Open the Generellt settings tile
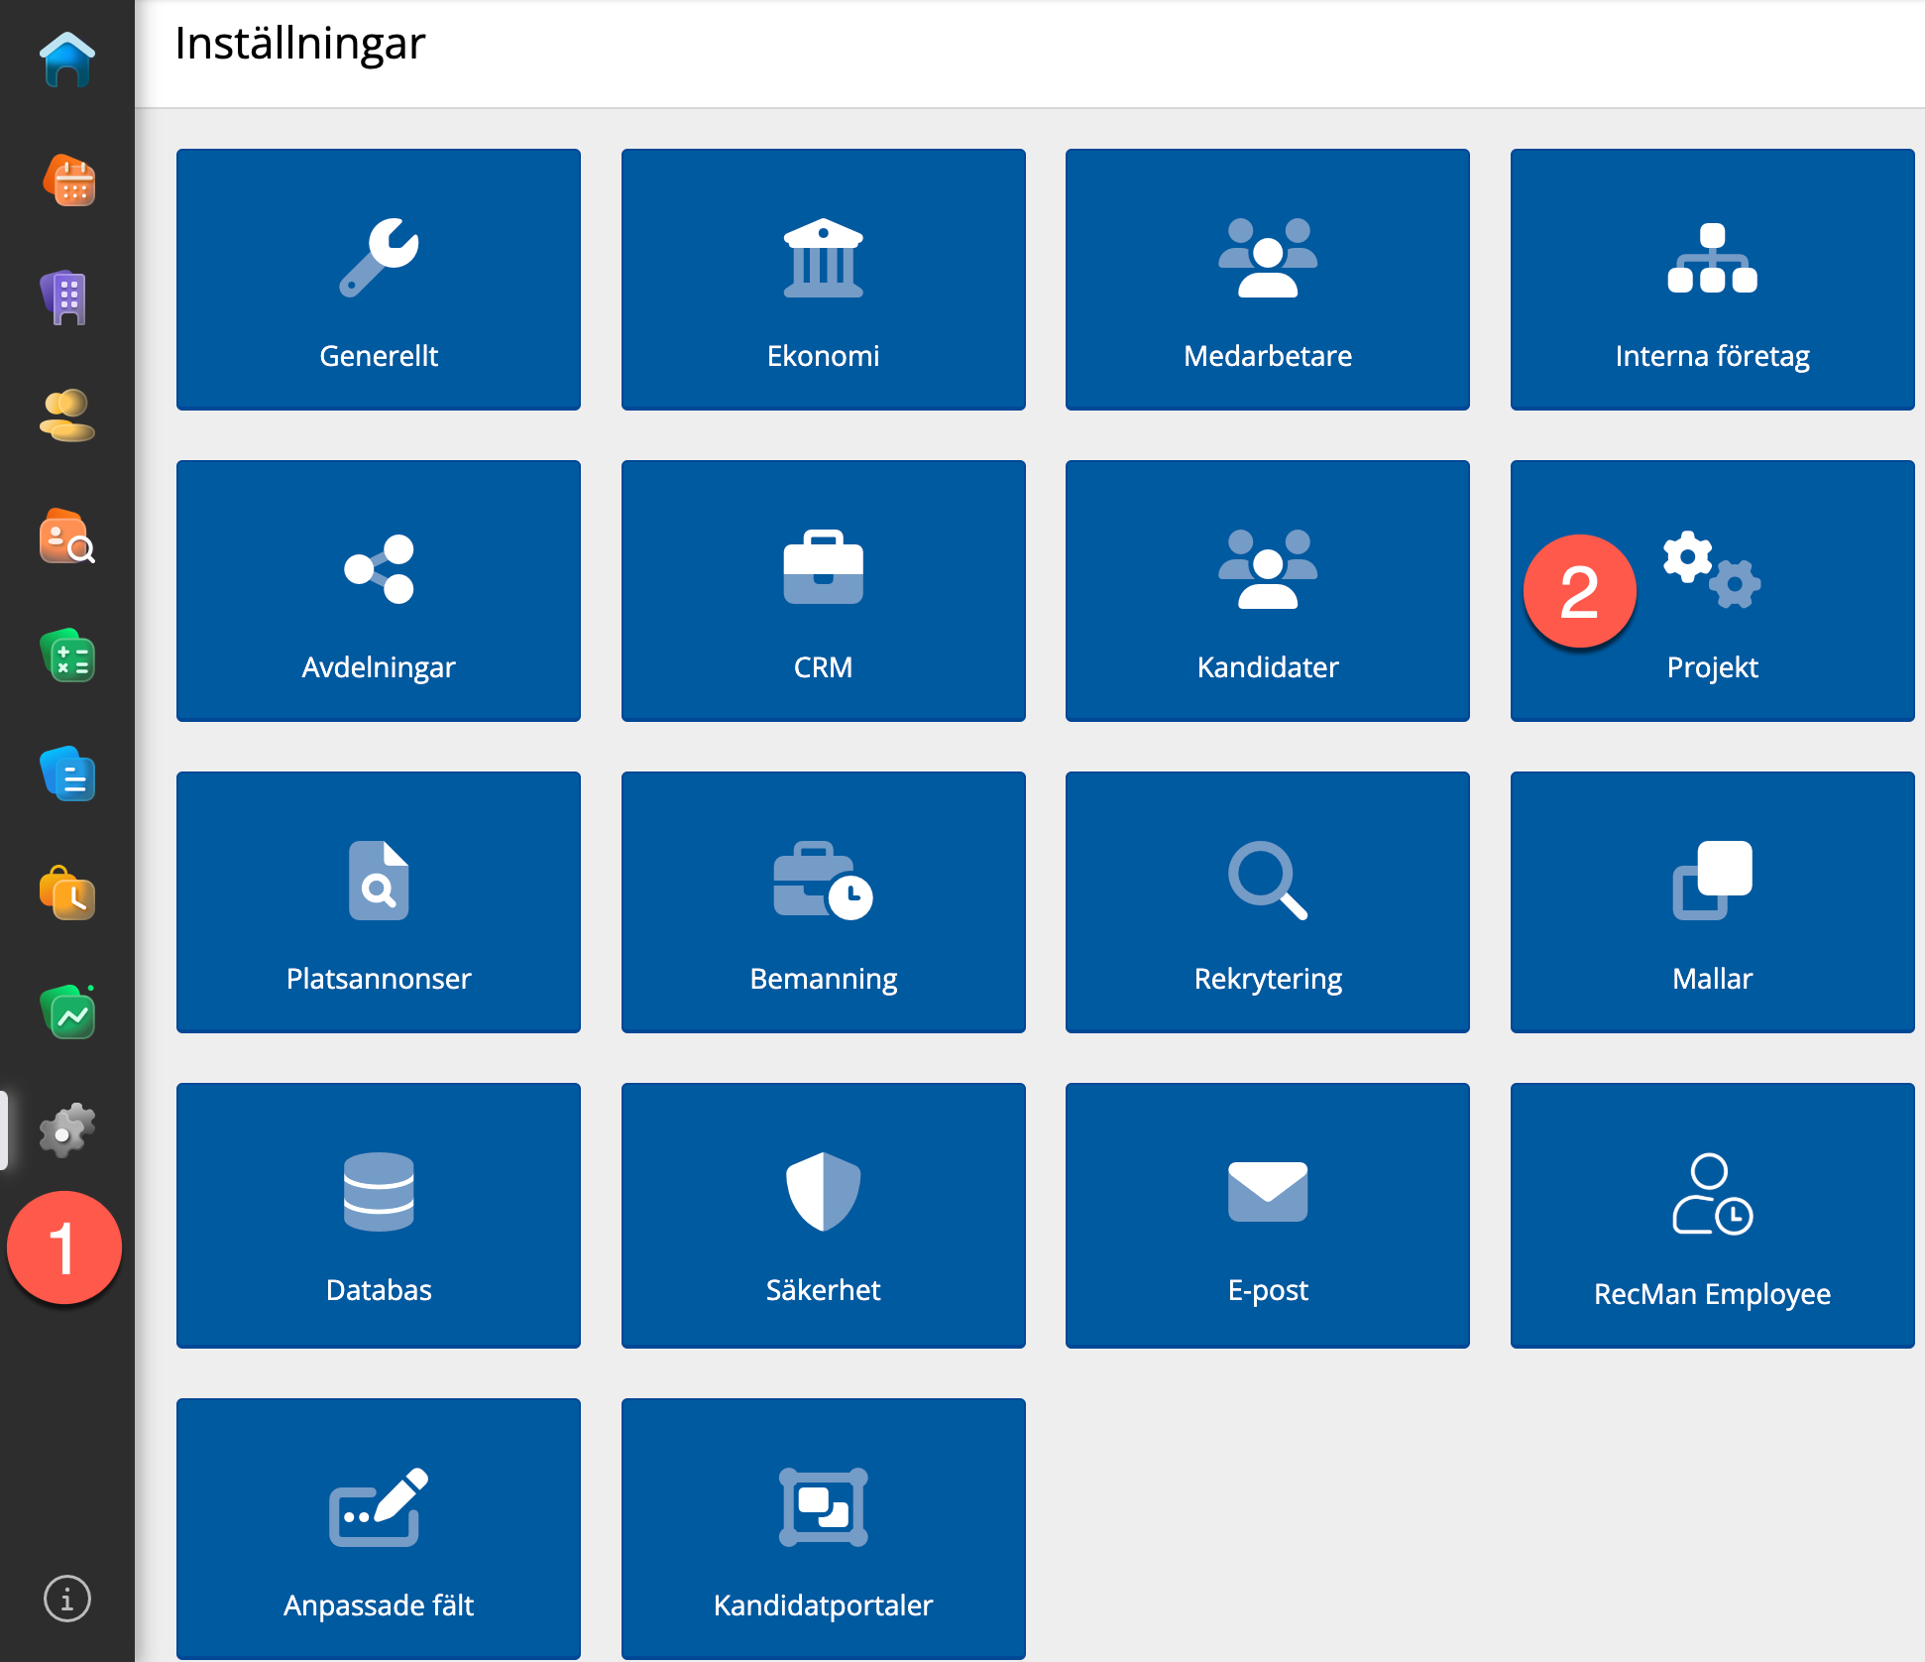 click(379, 280)
